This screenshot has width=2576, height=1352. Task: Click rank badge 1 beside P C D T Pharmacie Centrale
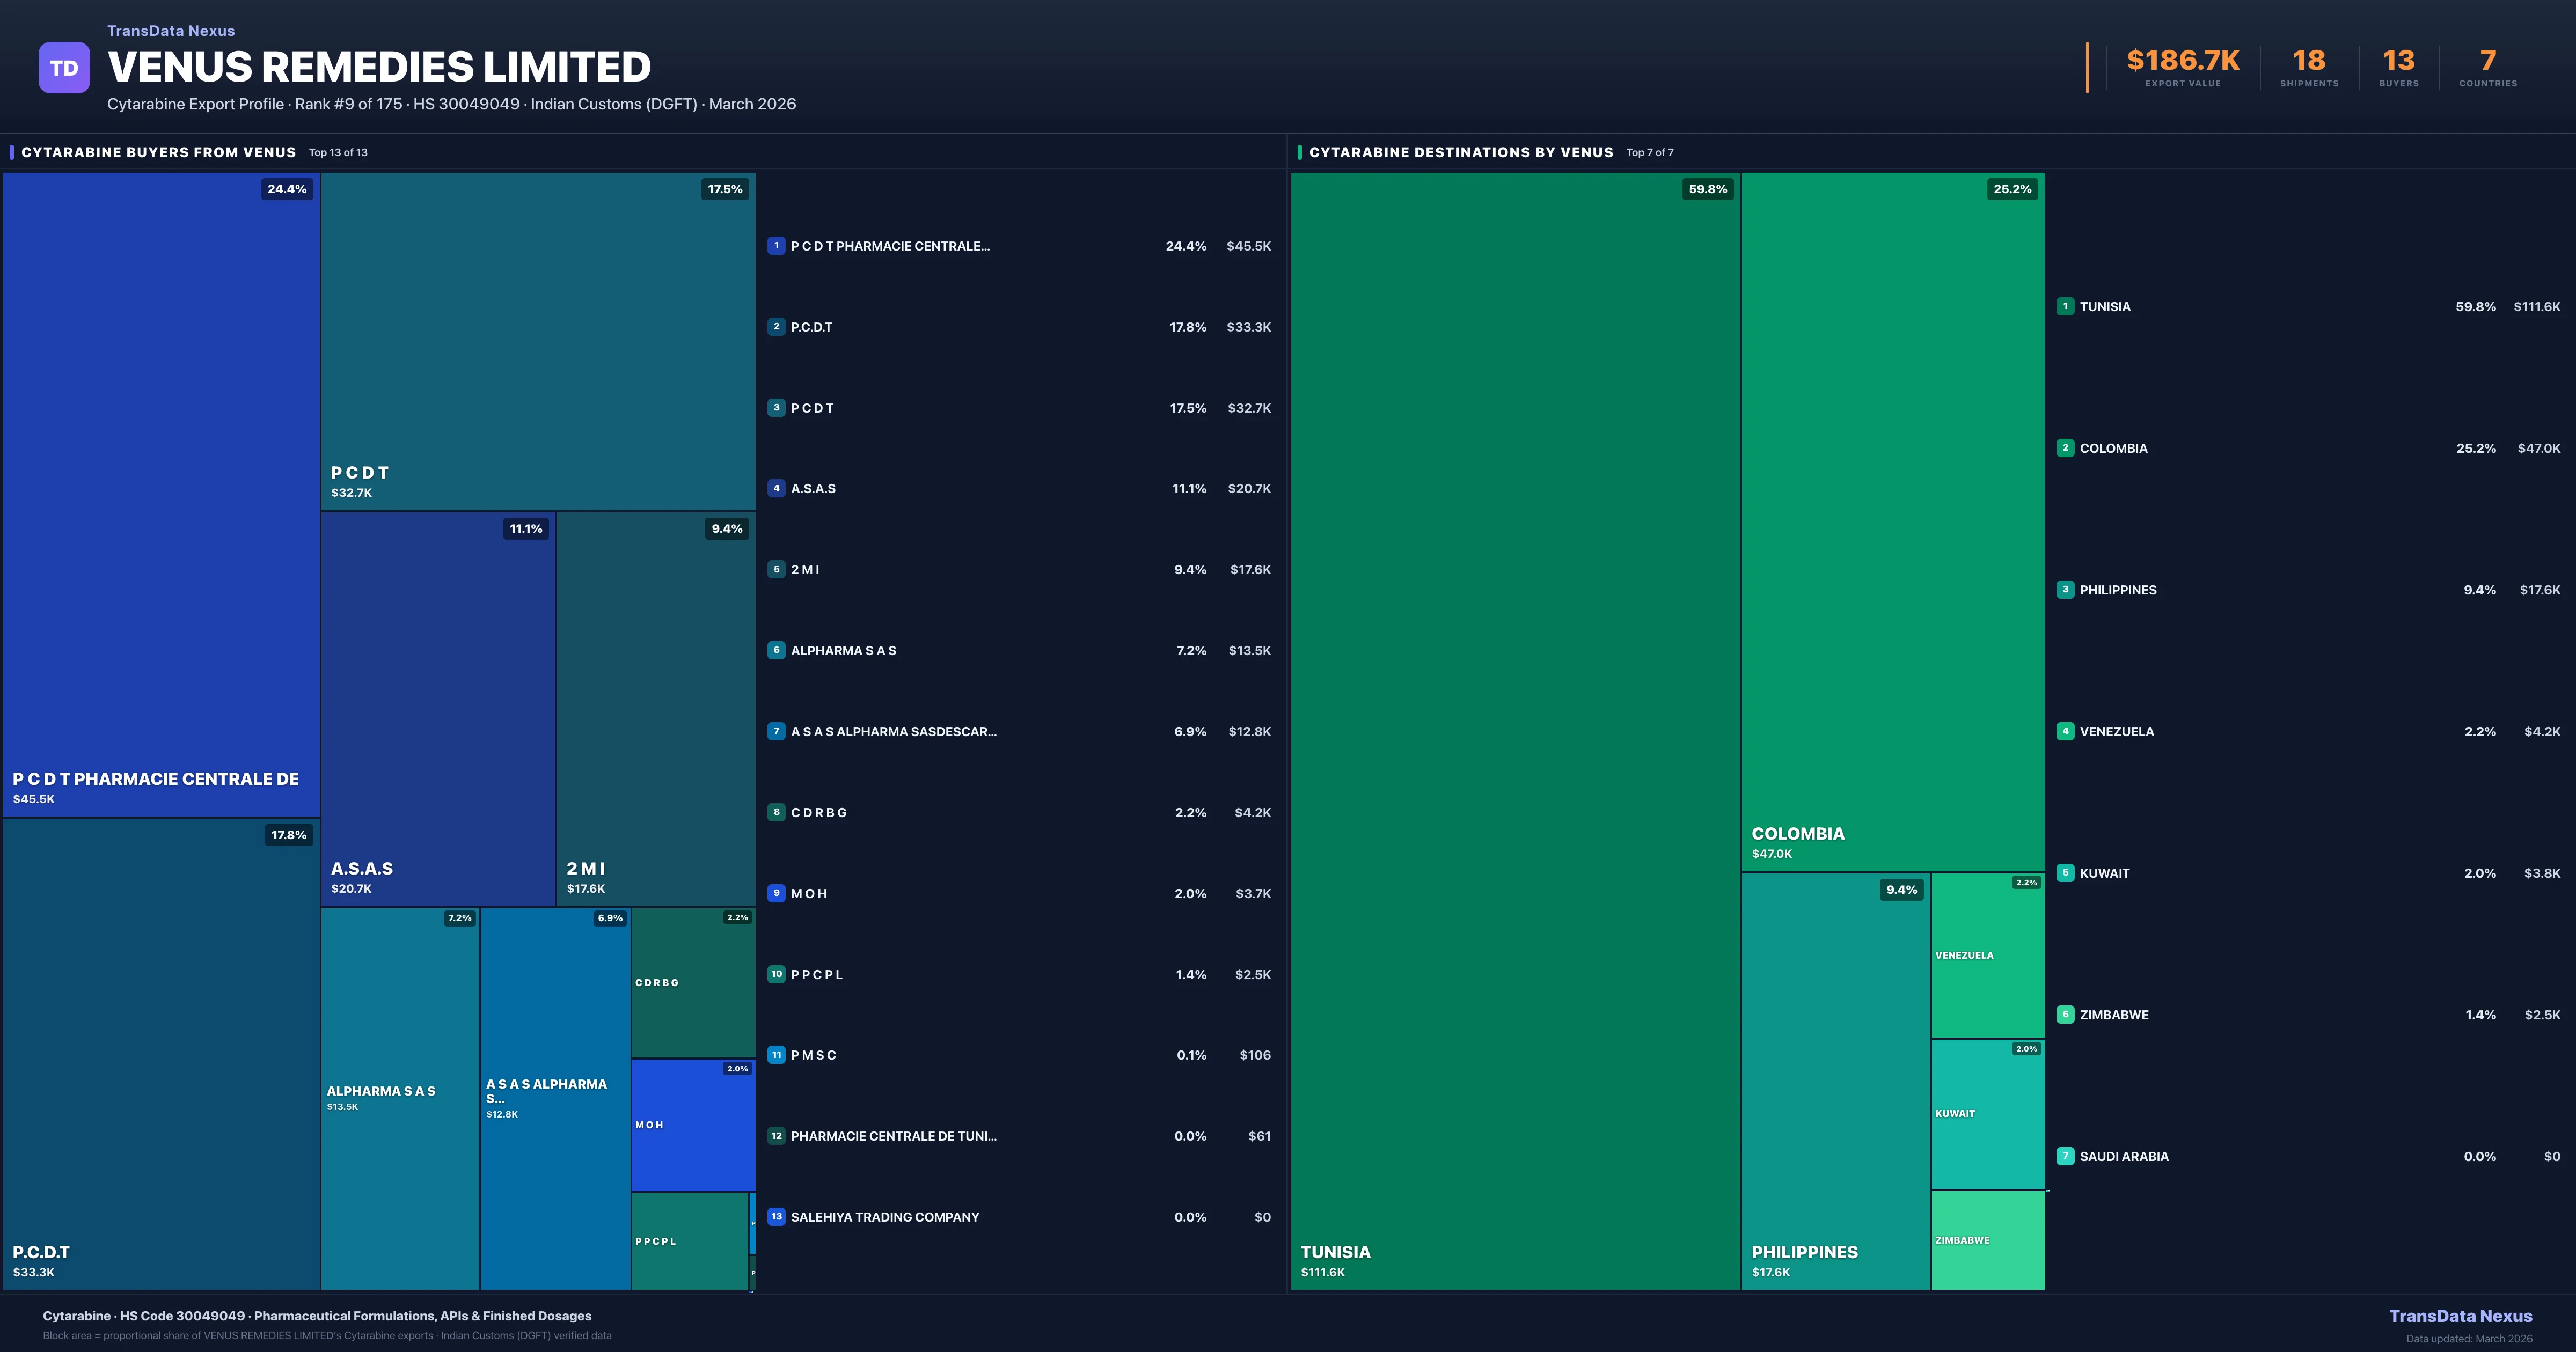pyautogui.click(x=776, y=246)
